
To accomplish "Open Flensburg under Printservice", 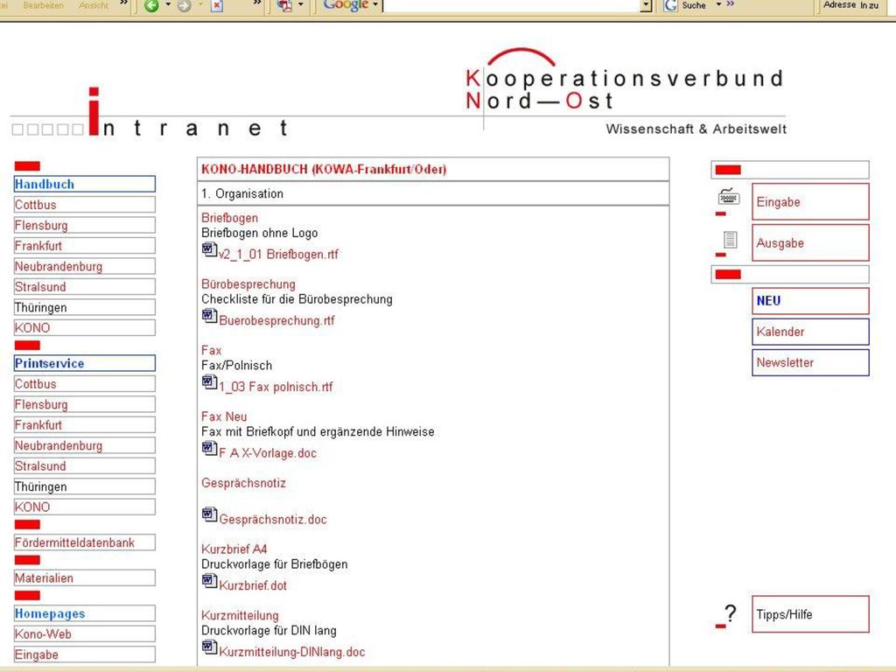I will [85, 404].
